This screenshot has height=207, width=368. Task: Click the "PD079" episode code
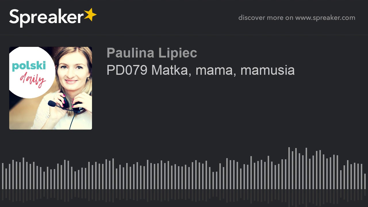127,70
